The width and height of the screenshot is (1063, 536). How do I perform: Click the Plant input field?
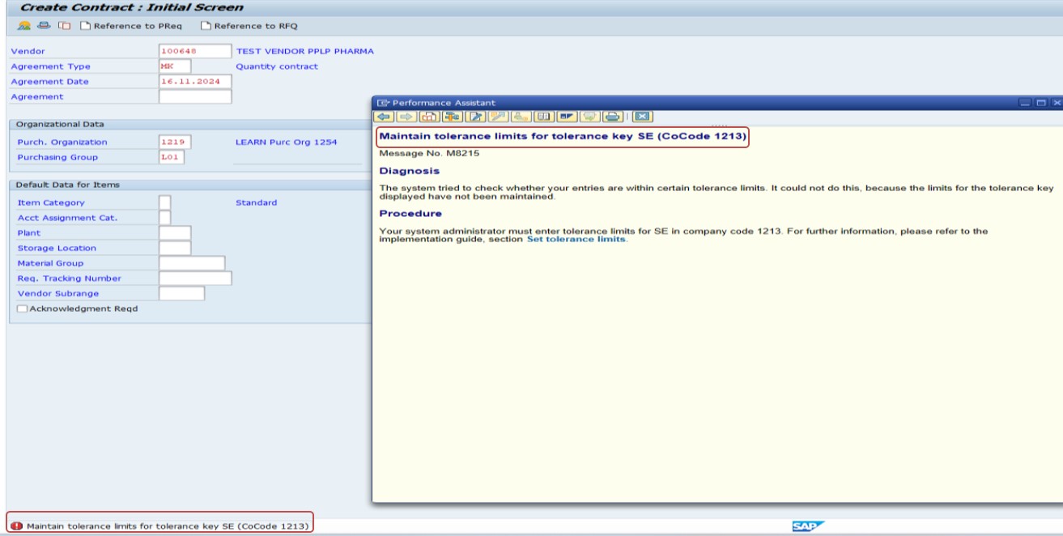tap(175, 232)
